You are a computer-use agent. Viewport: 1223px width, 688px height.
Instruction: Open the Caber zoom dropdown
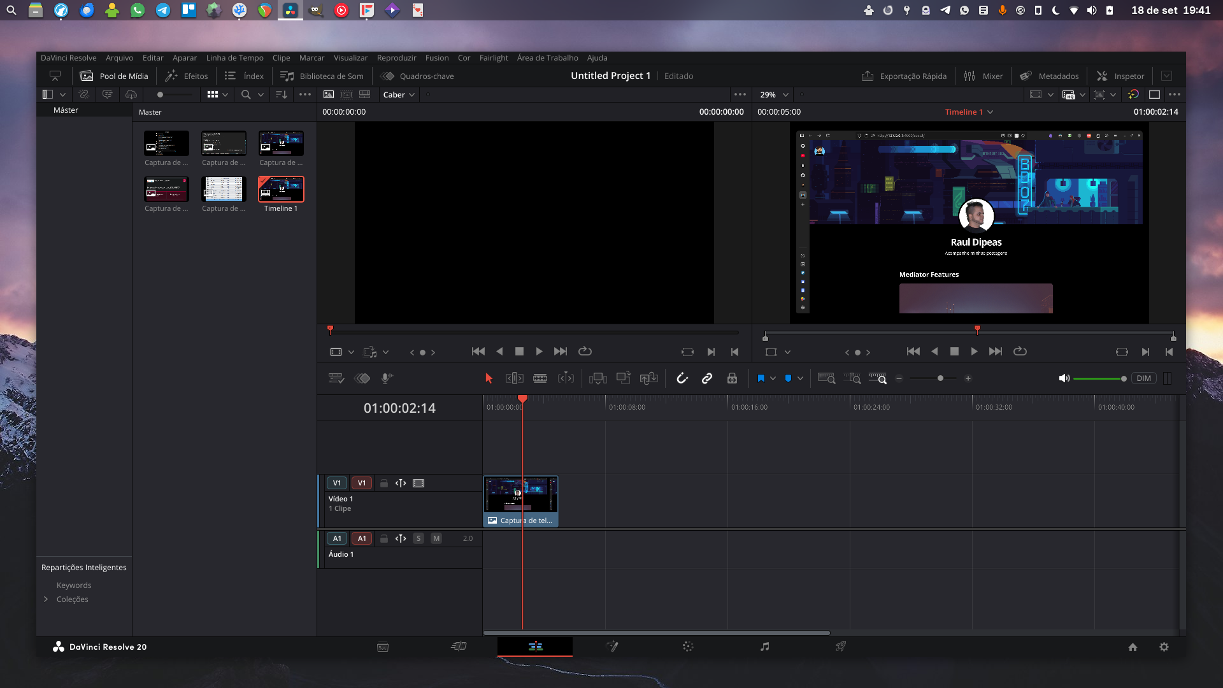pyautogui.click(x=399, y=94)
